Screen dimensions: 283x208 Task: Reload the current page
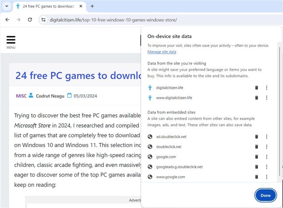(x=30, y=20)
